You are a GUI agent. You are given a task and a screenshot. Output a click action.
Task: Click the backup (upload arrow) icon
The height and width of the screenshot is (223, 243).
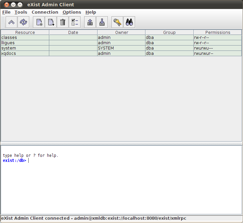(x=90, y=22)
